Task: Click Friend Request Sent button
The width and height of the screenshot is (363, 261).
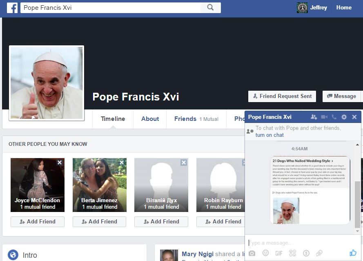Action: pyautogui.click(x=282, y=96)
